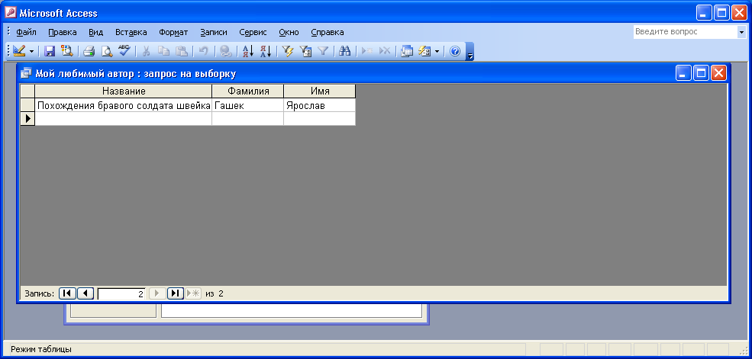This screenshot has width=752, height=359.
Task: Click the 'Похождения бравого солдата швейка' cell
Action: point(124,105)
